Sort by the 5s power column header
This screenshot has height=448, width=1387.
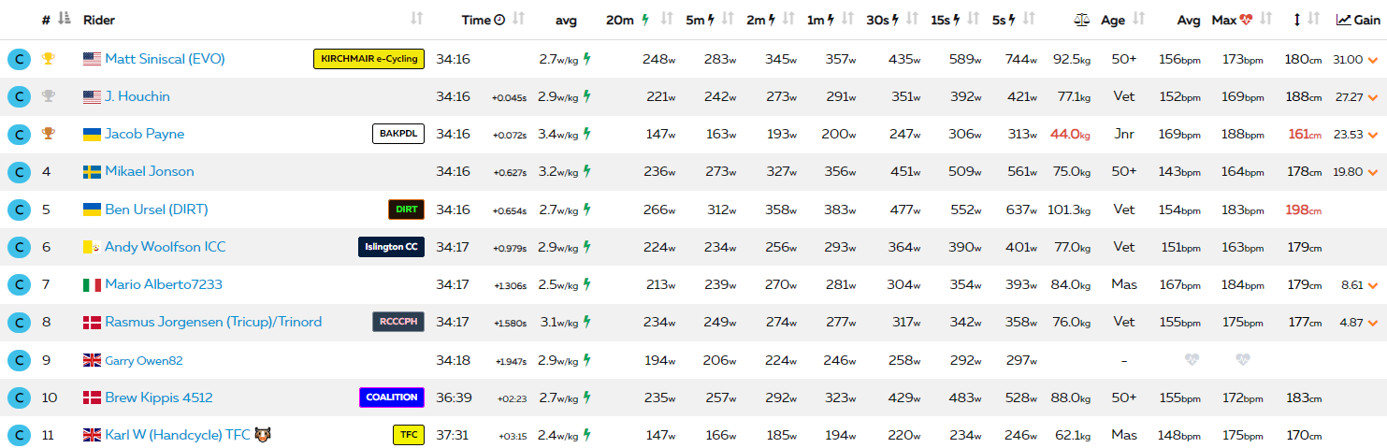1032,20
